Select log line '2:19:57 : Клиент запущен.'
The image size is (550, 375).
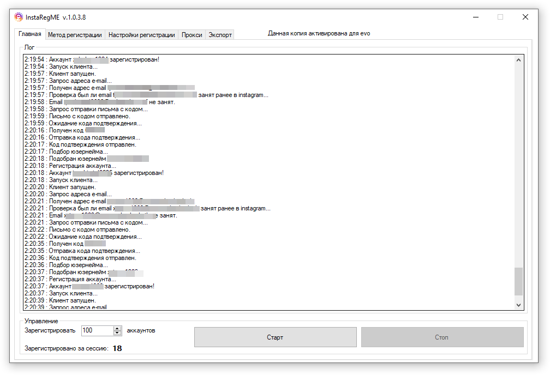click(60, 74)
